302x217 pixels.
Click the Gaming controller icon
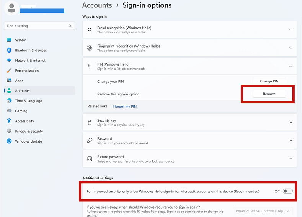[x=9, y=111]
